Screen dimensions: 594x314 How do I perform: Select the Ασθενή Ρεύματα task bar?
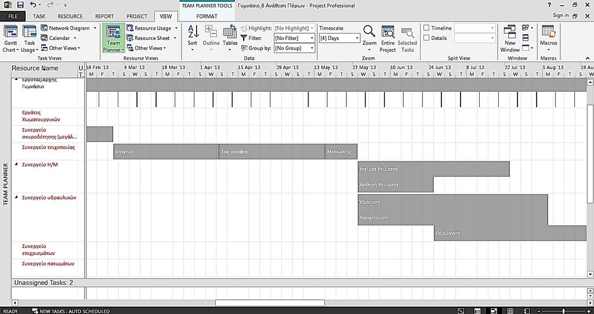coord(396,185)
